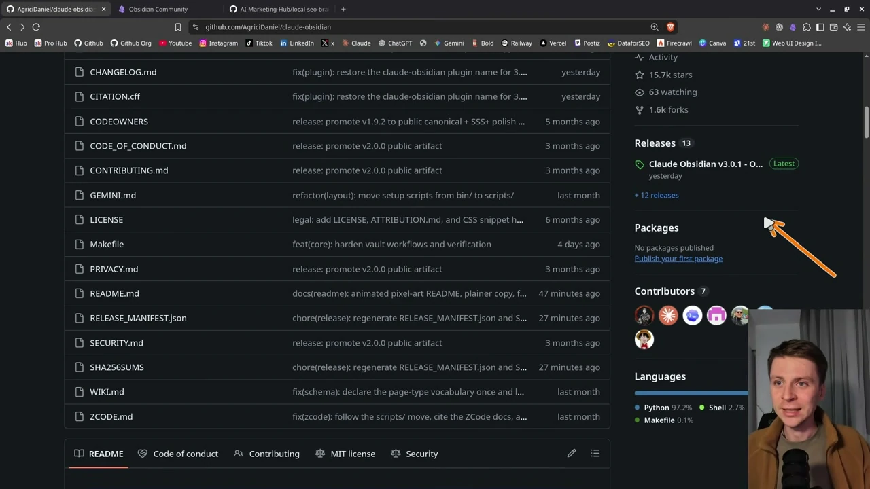
Task: Open the Brave shields icon
Action: [670, 27]
